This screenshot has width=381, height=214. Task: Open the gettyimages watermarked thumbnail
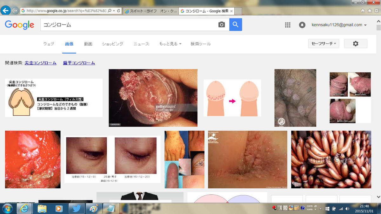[153, 98]
